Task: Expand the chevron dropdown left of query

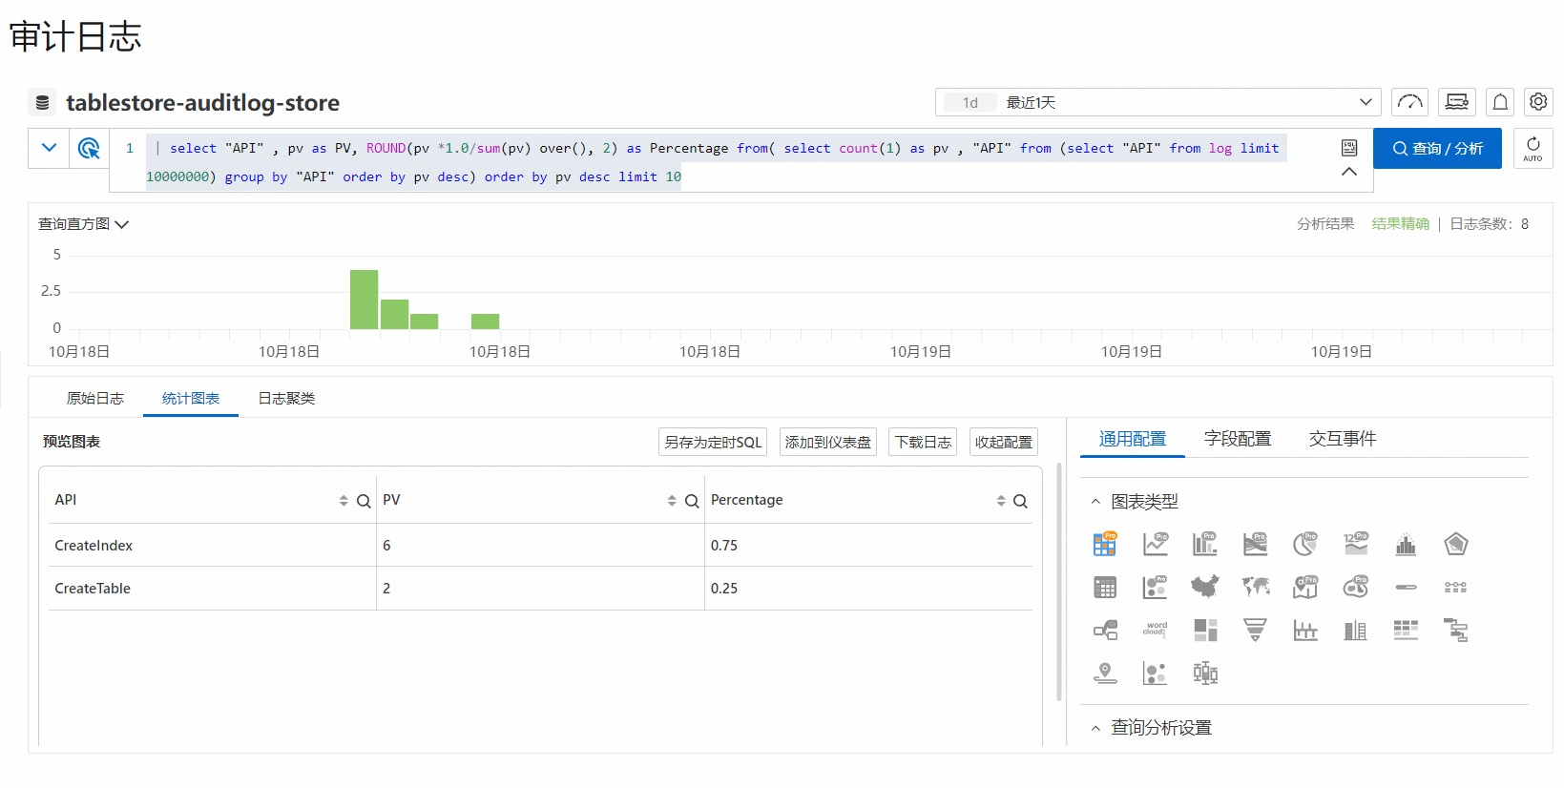Action: click(x=49, y=148)
